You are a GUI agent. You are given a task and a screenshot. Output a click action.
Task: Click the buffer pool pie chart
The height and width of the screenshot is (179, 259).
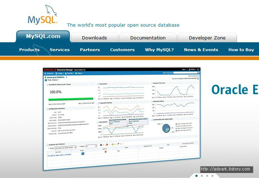click(166, 128)
